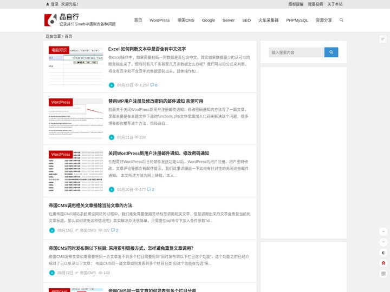Open article '帝国CMS调用相关文章排除当前文章的方法'
Screen dimensions: 390x292
[90, 205]
